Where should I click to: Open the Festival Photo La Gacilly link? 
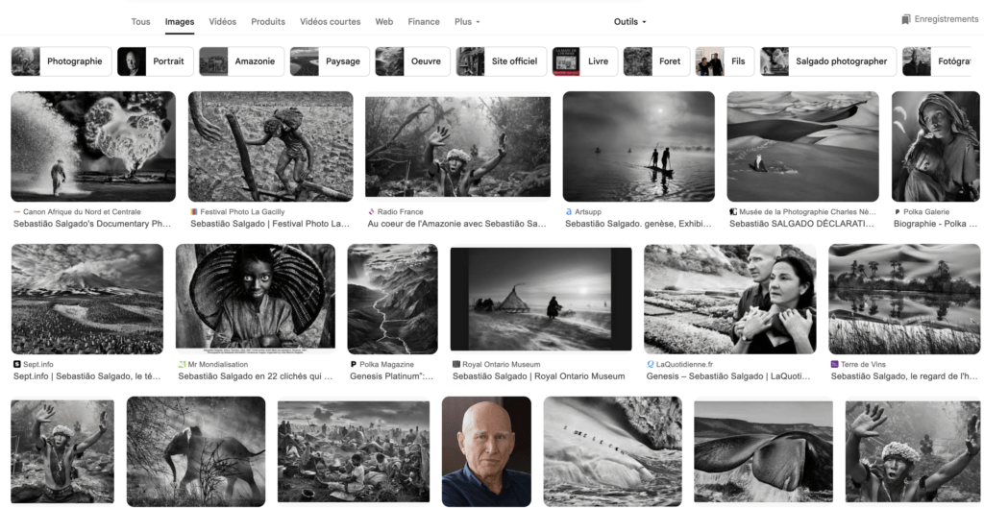269,224
